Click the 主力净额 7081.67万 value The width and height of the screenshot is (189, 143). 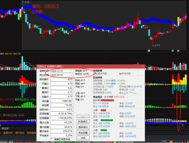(119, 97)
